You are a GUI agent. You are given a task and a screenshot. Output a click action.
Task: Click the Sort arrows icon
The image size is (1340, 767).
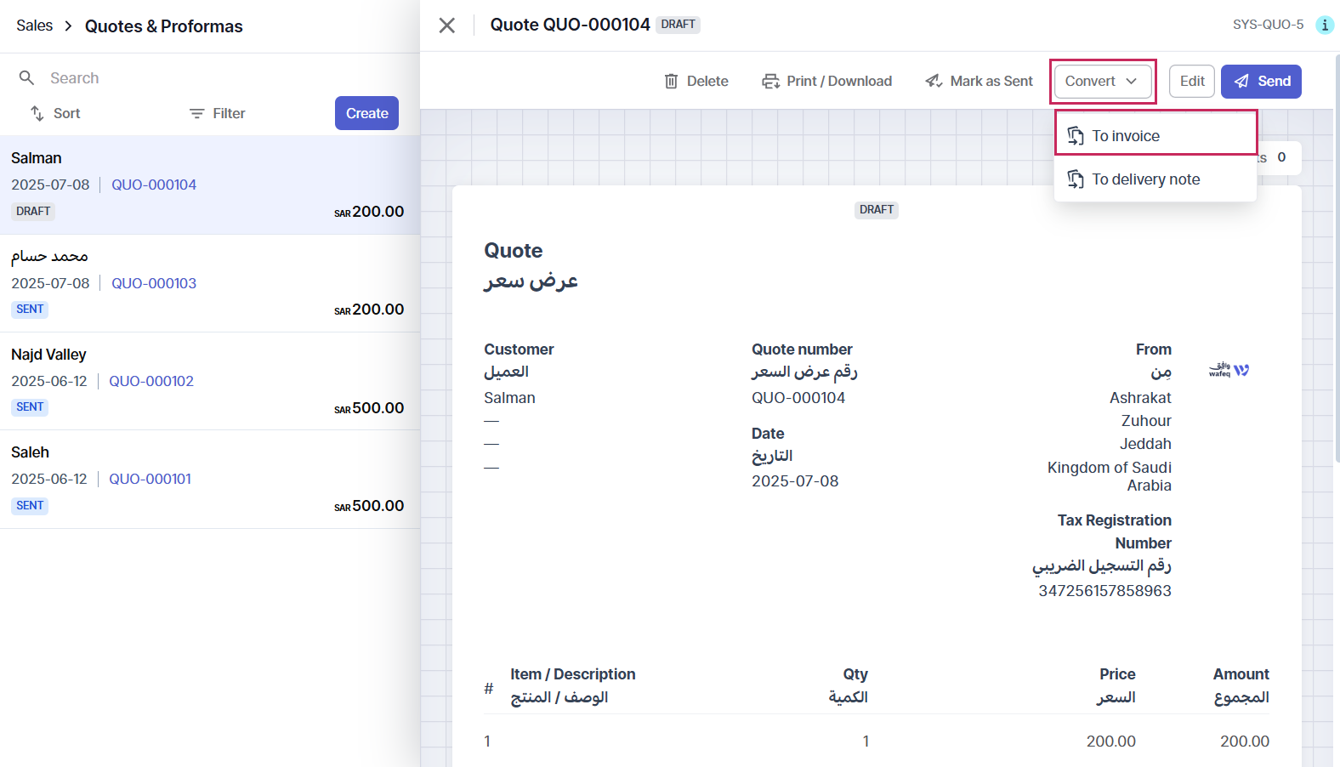(37, 113)
